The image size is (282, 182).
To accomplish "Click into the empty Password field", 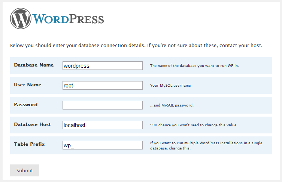I will 103,105.
